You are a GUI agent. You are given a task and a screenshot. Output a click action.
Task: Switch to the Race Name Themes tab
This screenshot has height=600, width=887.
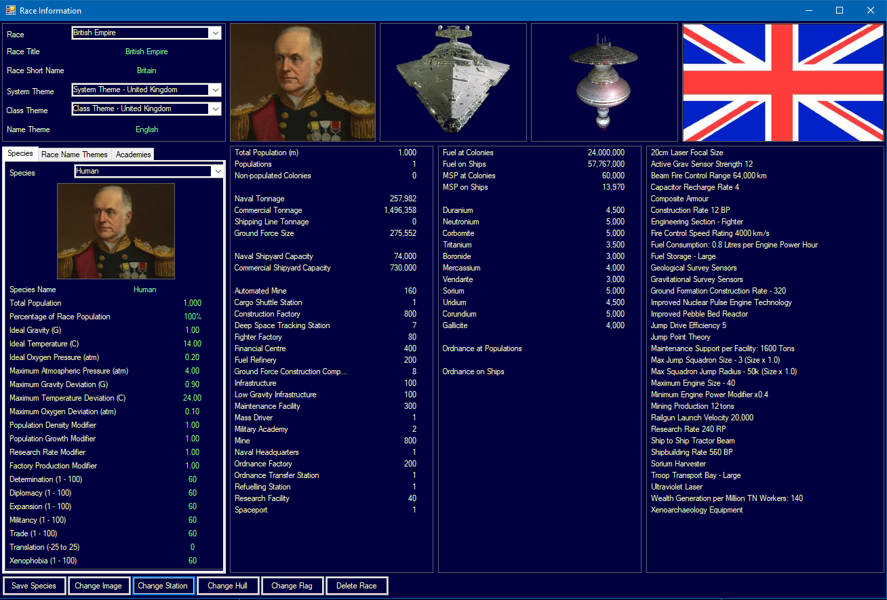coord(75,155)
